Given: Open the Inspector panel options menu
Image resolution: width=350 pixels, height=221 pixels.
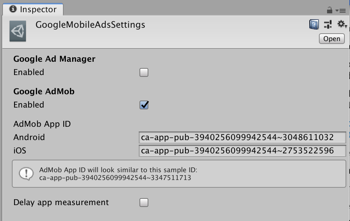Looking at the screenshot, I should click(x=340, y=11).
